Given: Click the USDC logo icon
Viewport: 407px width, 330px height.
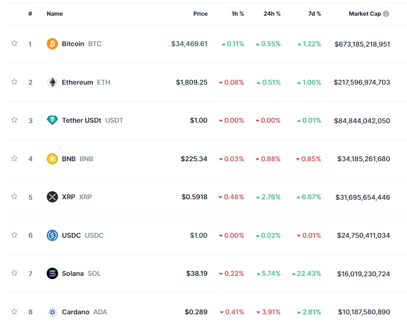Looking at the screenshot, I should tap(52, 235).
